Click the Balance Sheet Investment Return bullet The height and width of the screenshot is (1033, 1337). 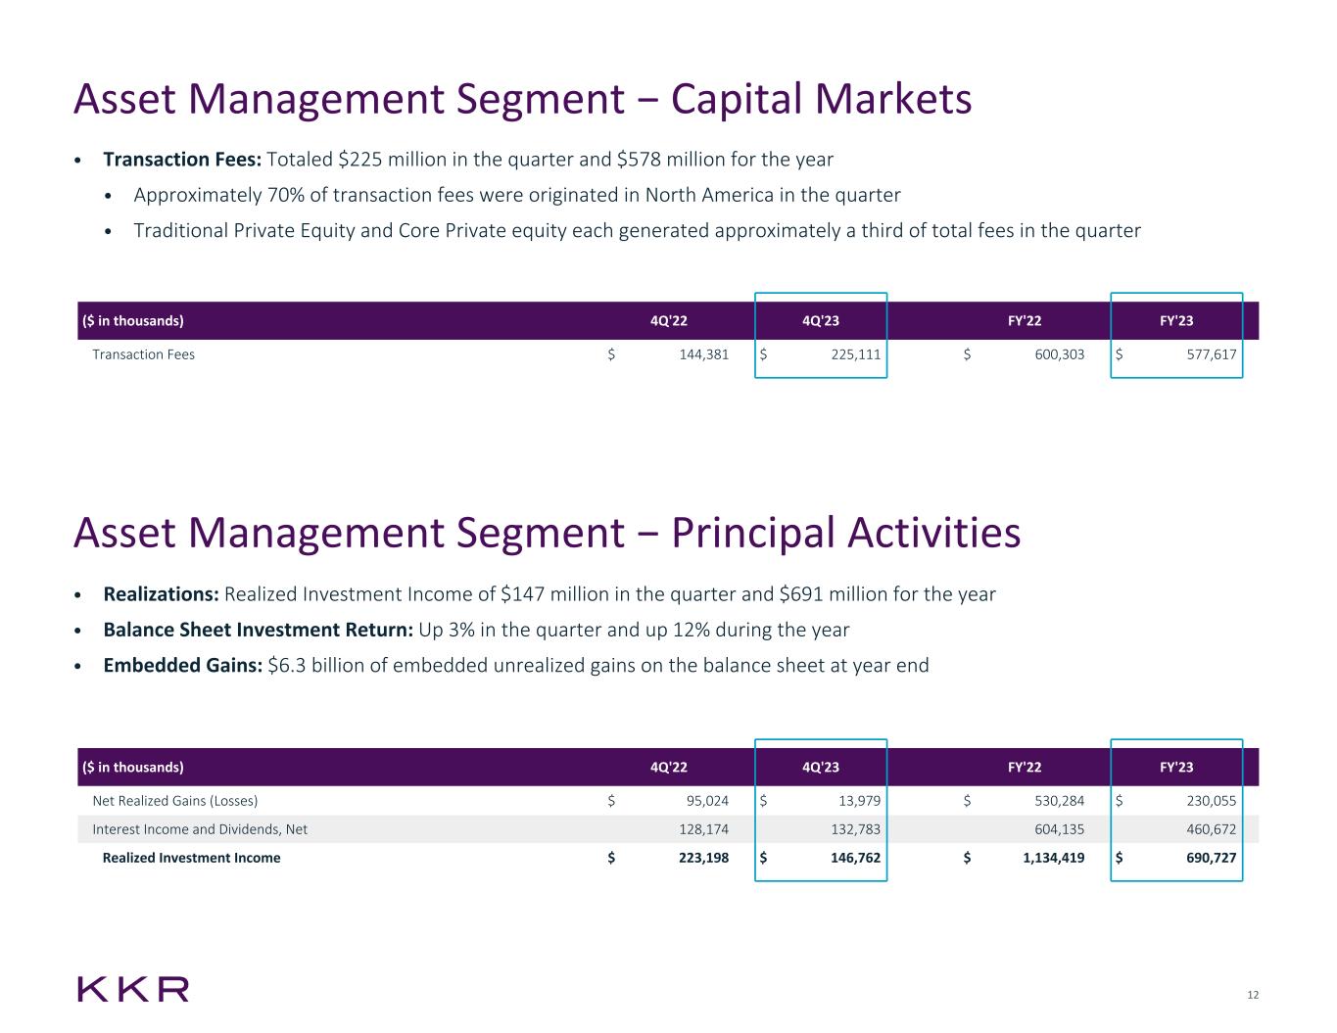[476, 630]
